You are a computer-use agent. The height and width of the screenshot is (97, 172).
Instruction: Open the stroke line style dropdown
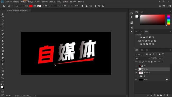pyautogui.click(x=54, y=6)
